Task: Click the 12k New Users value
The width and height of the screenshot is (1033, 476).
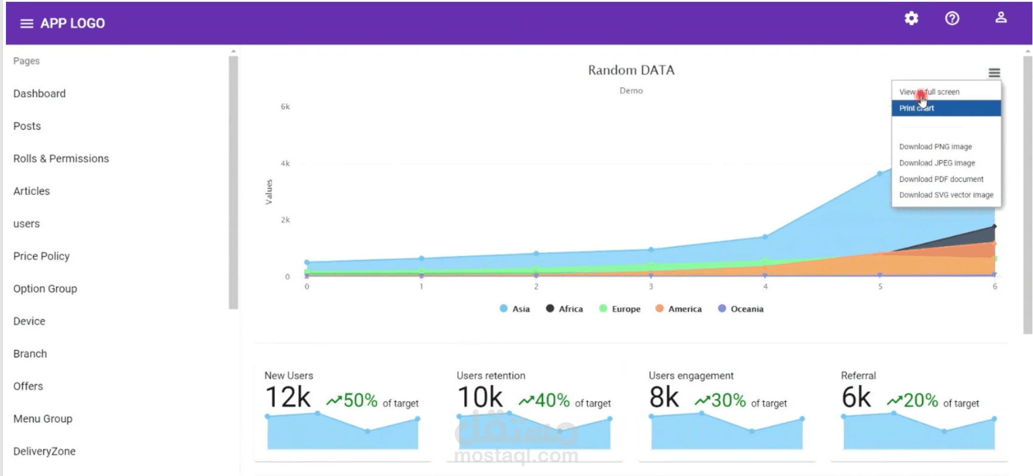Action: pyautogui.click(x=288, y=397)
